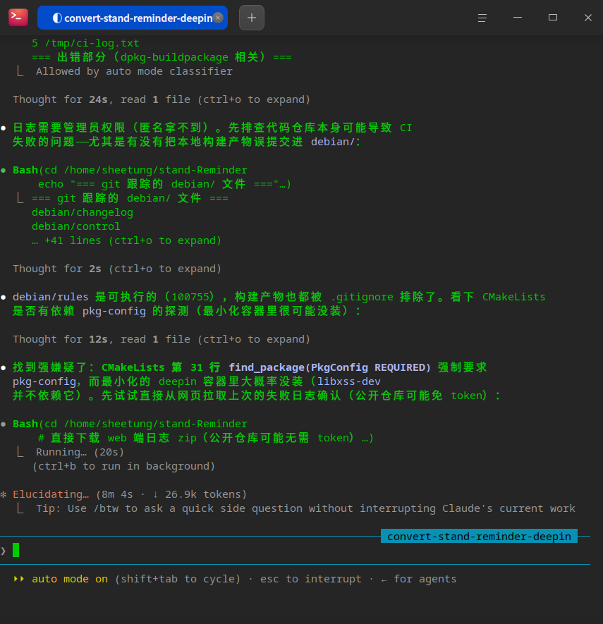Click 'debian/control' output line
The height and width of the screenshot is (624, 603).
75,226
